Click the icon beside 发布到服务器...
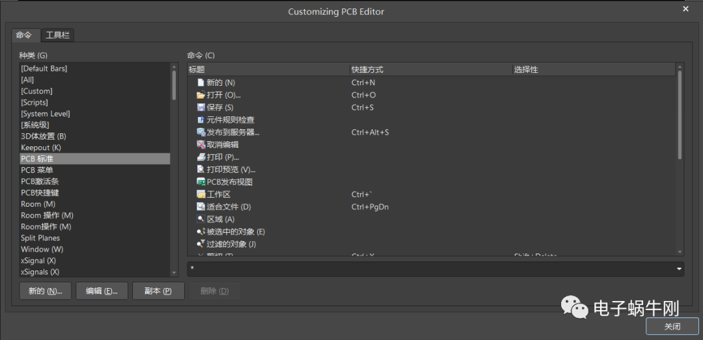The image size is (703, 340). [201, 133]
